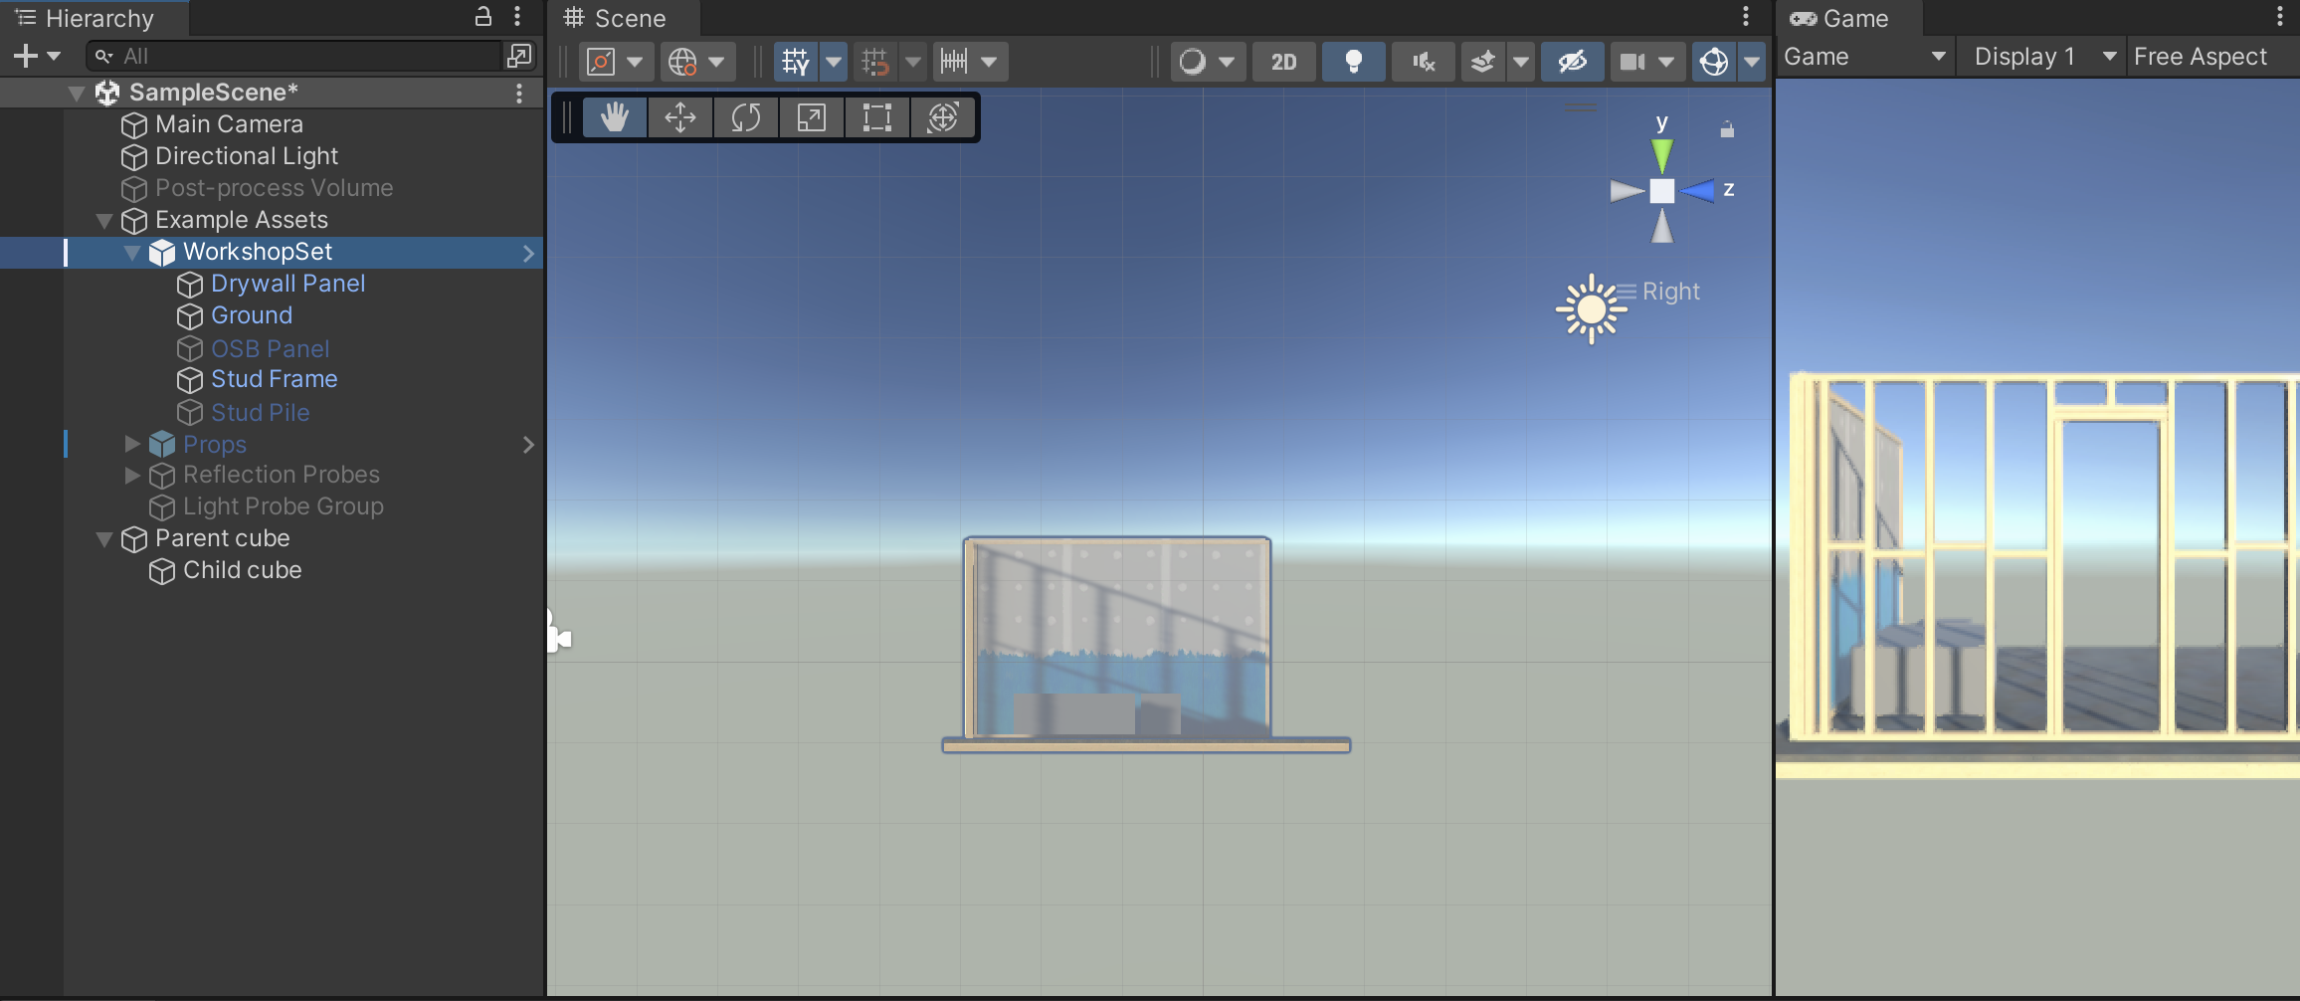Select Stud Frame in hierarchy

[274, 379]
